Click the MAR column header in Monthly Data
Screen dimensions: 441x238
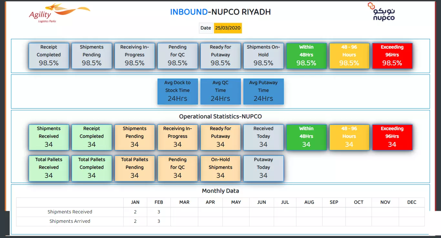pos(184,202)
